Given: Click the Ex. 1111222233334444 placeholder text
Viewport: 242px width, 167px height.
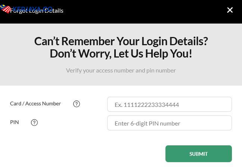Looking at the screenshot, I should pyautogui.click(x=147, y=105).
